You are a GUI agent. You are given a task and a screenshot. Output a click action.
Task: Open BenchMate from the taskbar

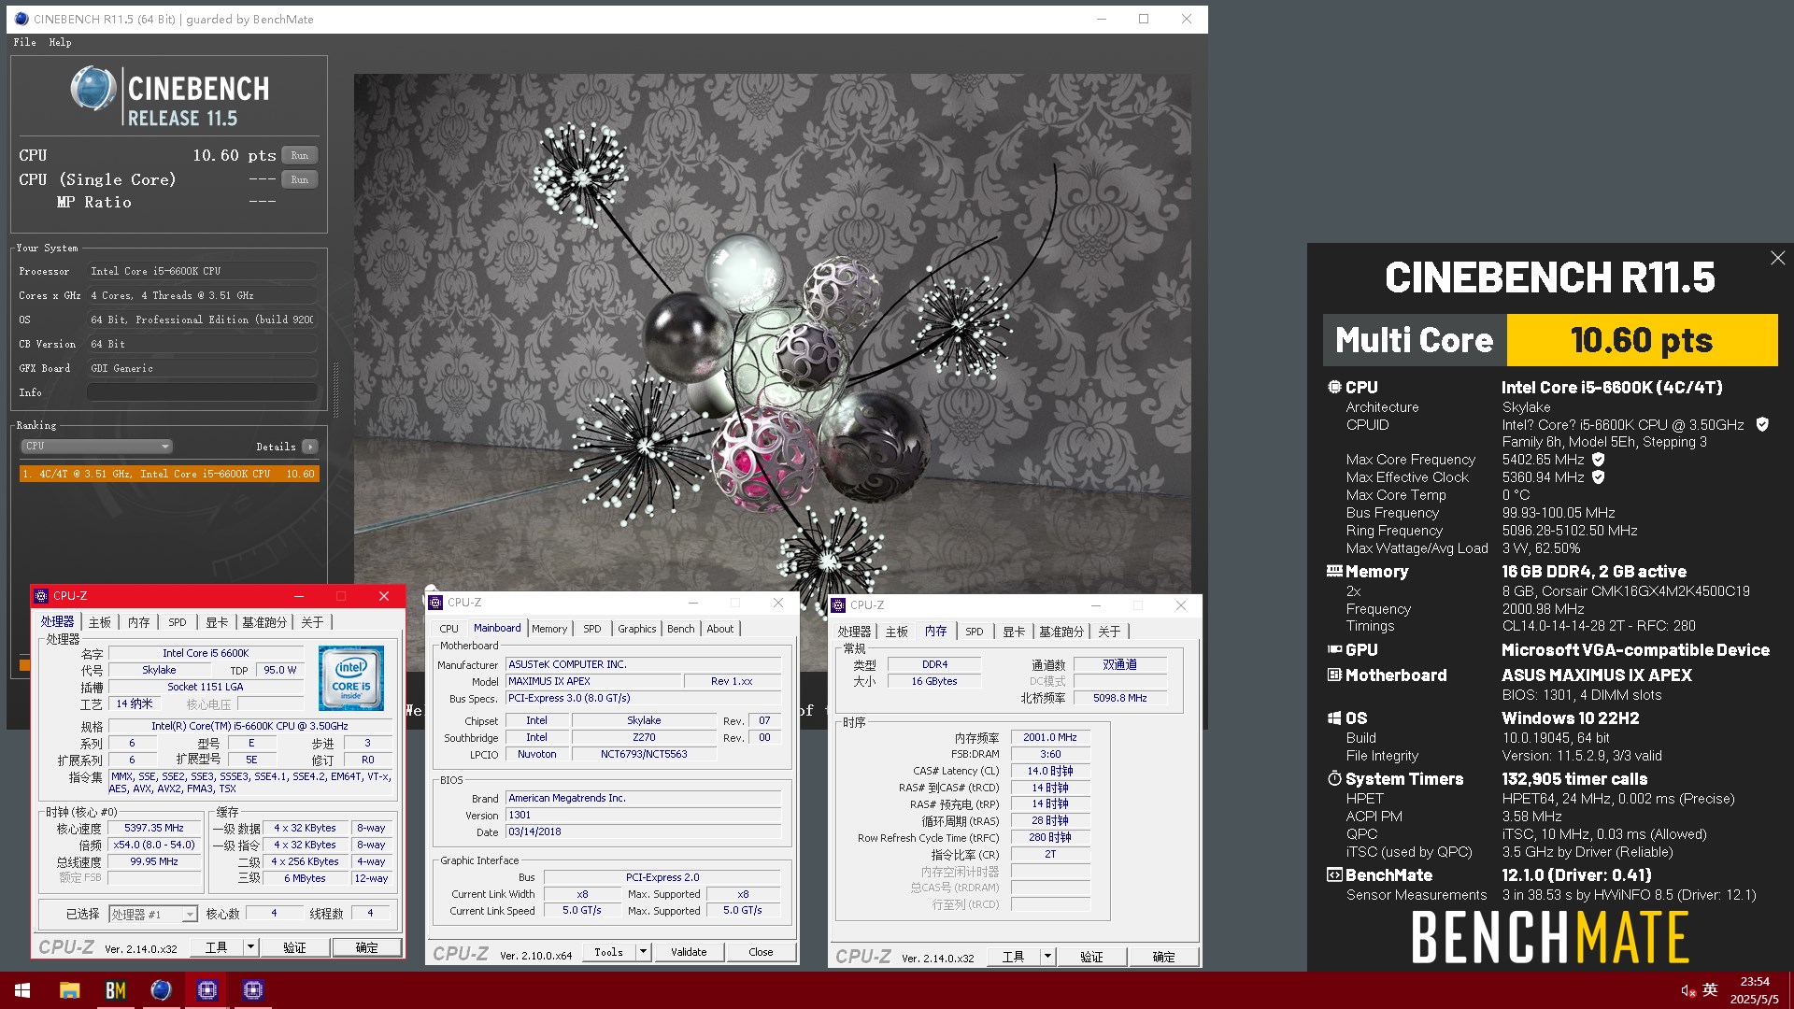pyautogui.click(x=115, y=990)
